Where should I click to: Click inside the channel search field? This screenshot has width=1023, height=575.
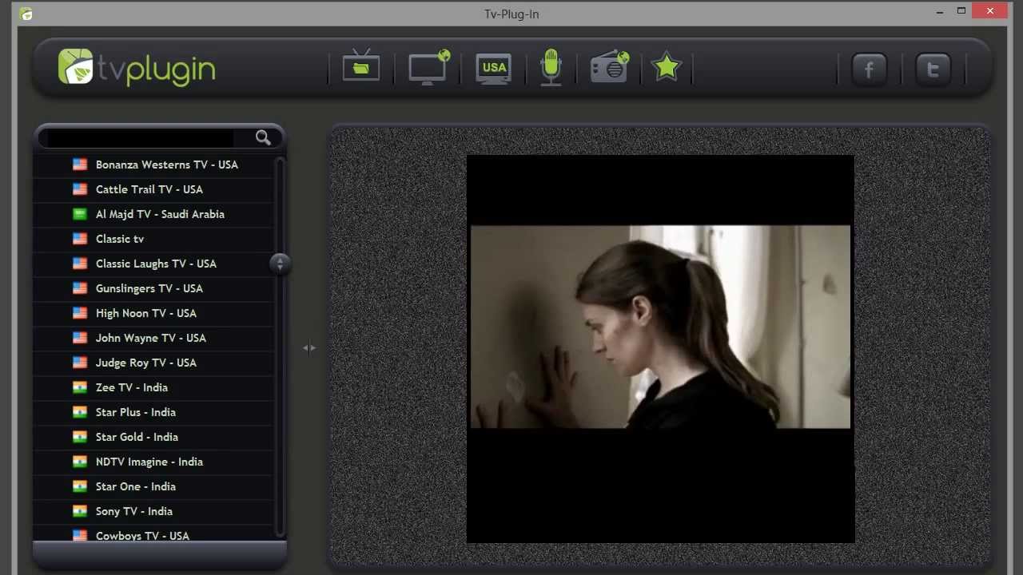point(141,138)
